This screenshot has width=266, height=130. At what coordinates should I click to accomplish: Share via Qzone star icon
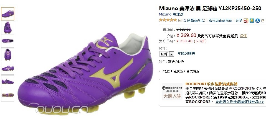pos(252,21)
